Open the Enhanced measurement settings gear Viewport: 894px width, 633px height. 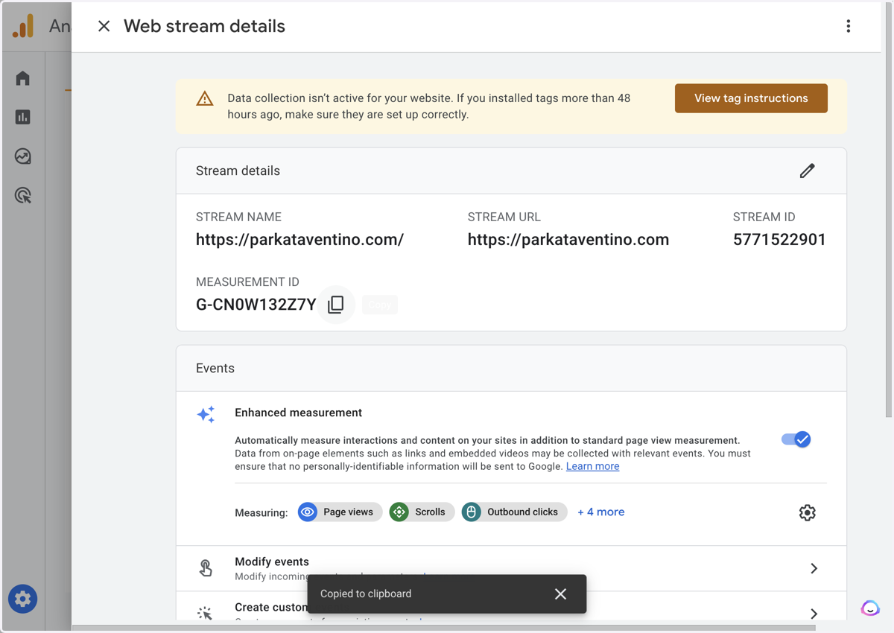pyautogui.click(x=807, y=512)
